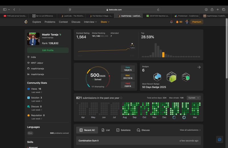Click the Edit Profile button
Image resolution: width=228 pixels, height=148 pixels.
point(48,50)
